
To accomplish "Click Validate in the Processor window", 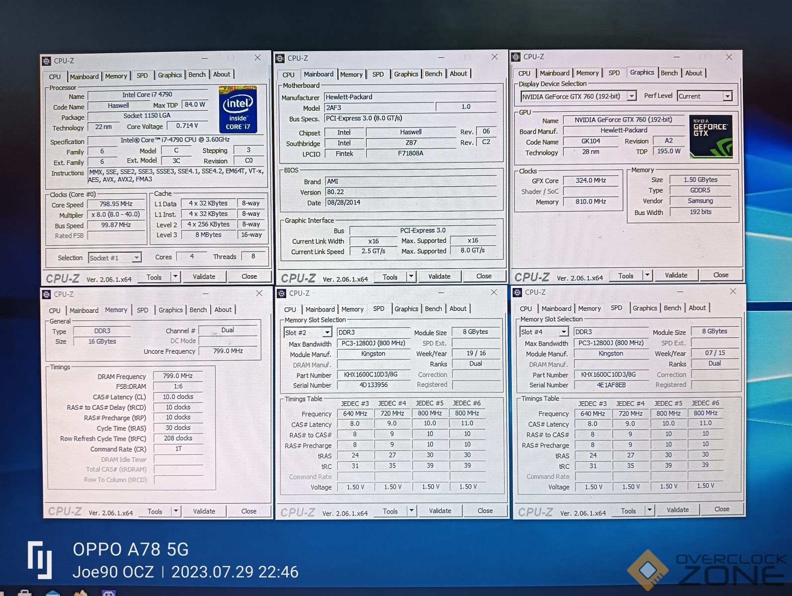I will tap(204, 277).
